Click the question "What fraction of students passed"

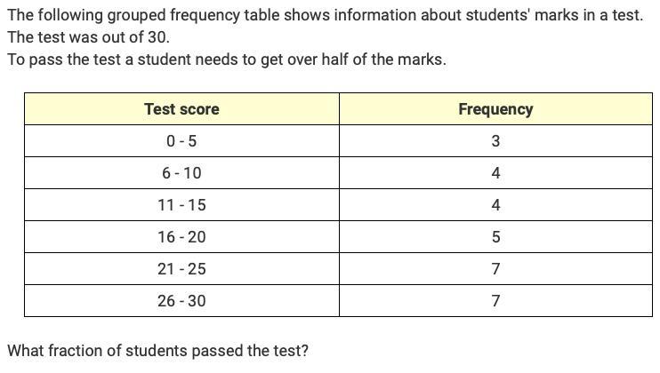tap(157, 350)
